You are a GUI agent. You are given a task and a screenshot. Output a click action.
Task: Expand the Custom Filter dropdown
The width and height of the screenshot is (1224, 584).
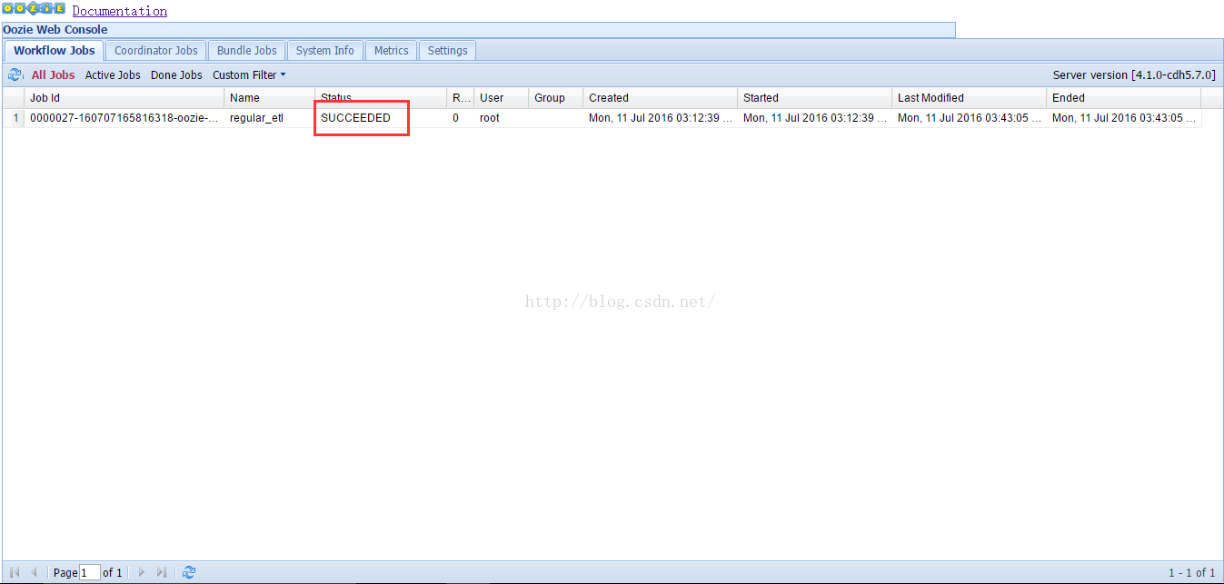[249, 75]
